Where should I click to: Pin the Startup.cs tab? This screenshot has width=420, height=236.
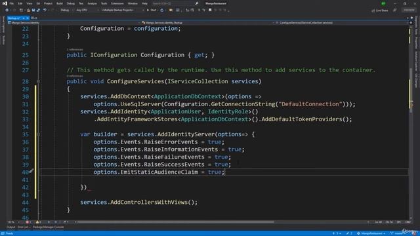24,18
